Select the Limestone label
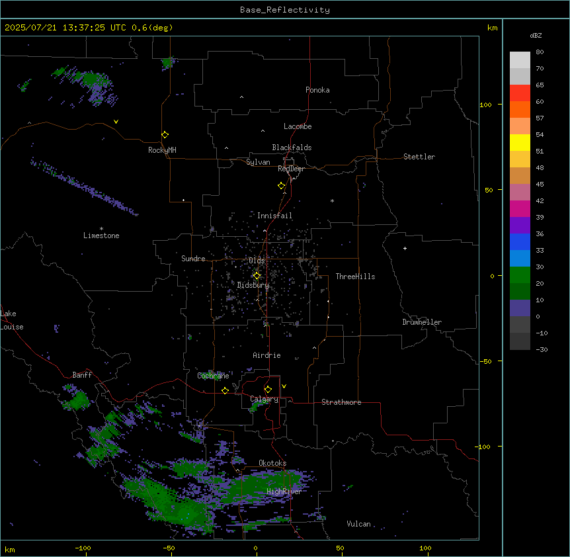The image size is (570, 557). click(x=101, y=236)
